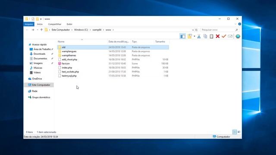Navigate to Windows (C:) in breadcrumb
The width and height of the screenshot is (276, 155).
(81, 30)
